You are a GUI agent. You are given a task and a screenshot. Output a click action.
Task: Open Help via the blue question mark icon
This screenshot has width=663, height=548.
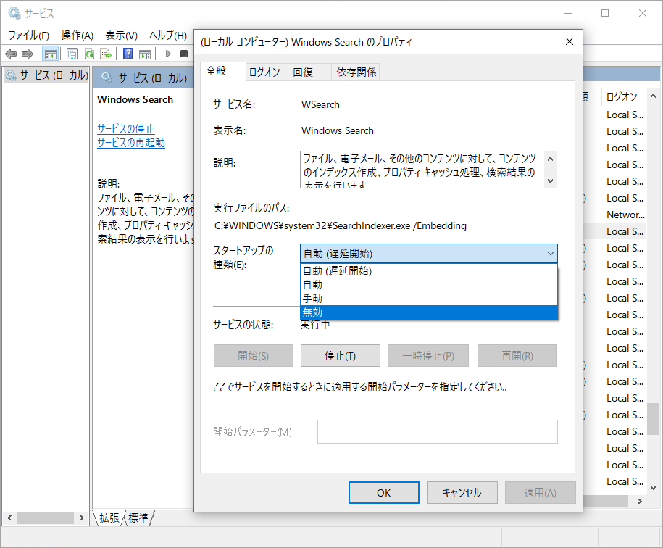point(128,54)
